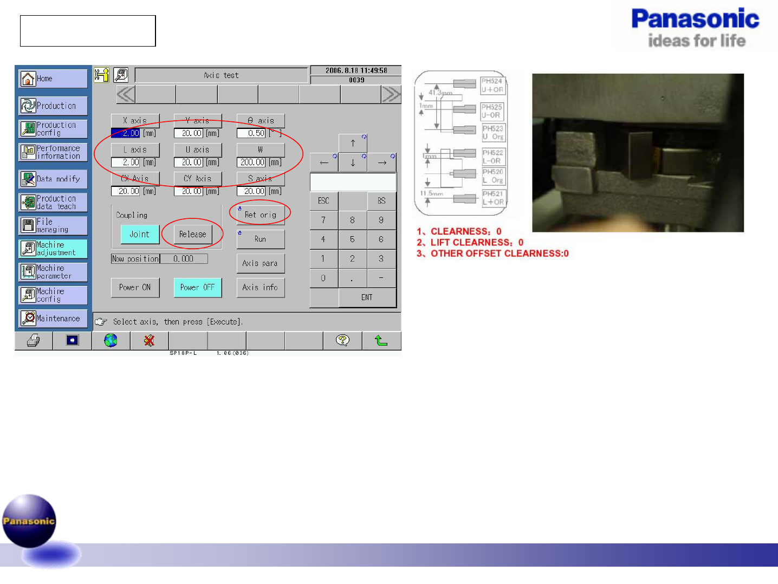This screenshot has height=584, width=778.
Task: Click the machine photo on the right
Action: [638, 153]
